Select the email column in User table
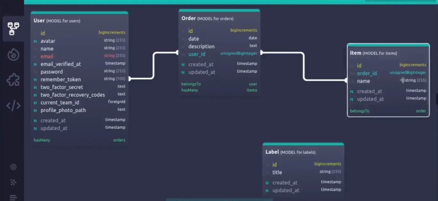438x201 pixels. click(x=80, y=56)
